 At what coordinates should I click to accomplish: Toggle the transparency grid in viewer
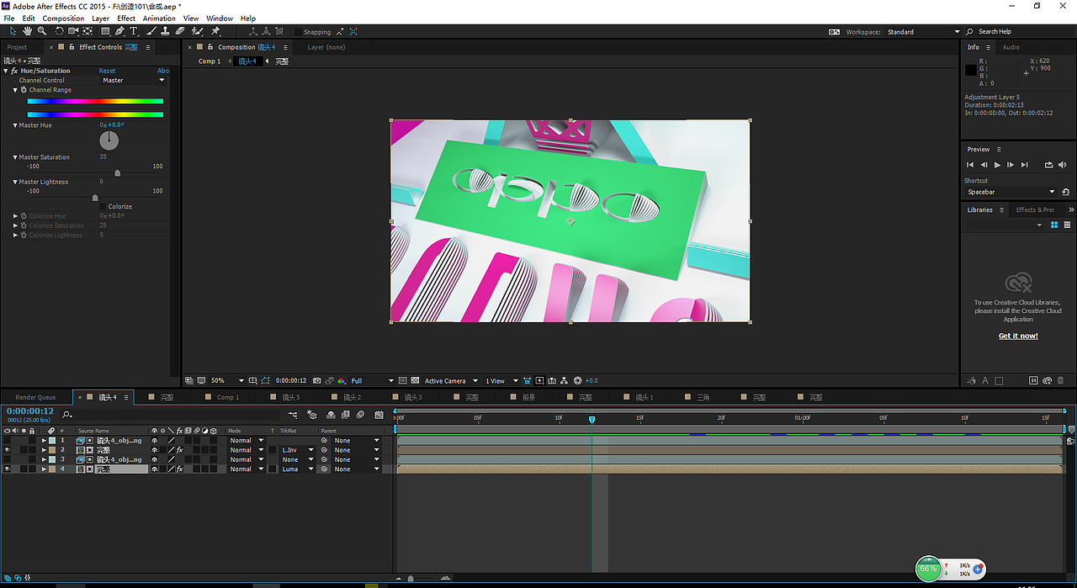pyautogui.click(x=415, y=381)
